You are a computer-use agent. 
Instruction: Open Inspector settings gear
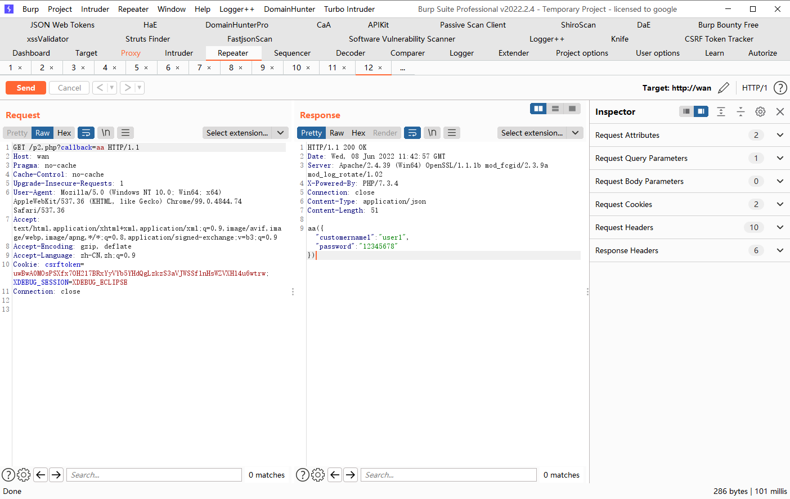tap(760, 111)
